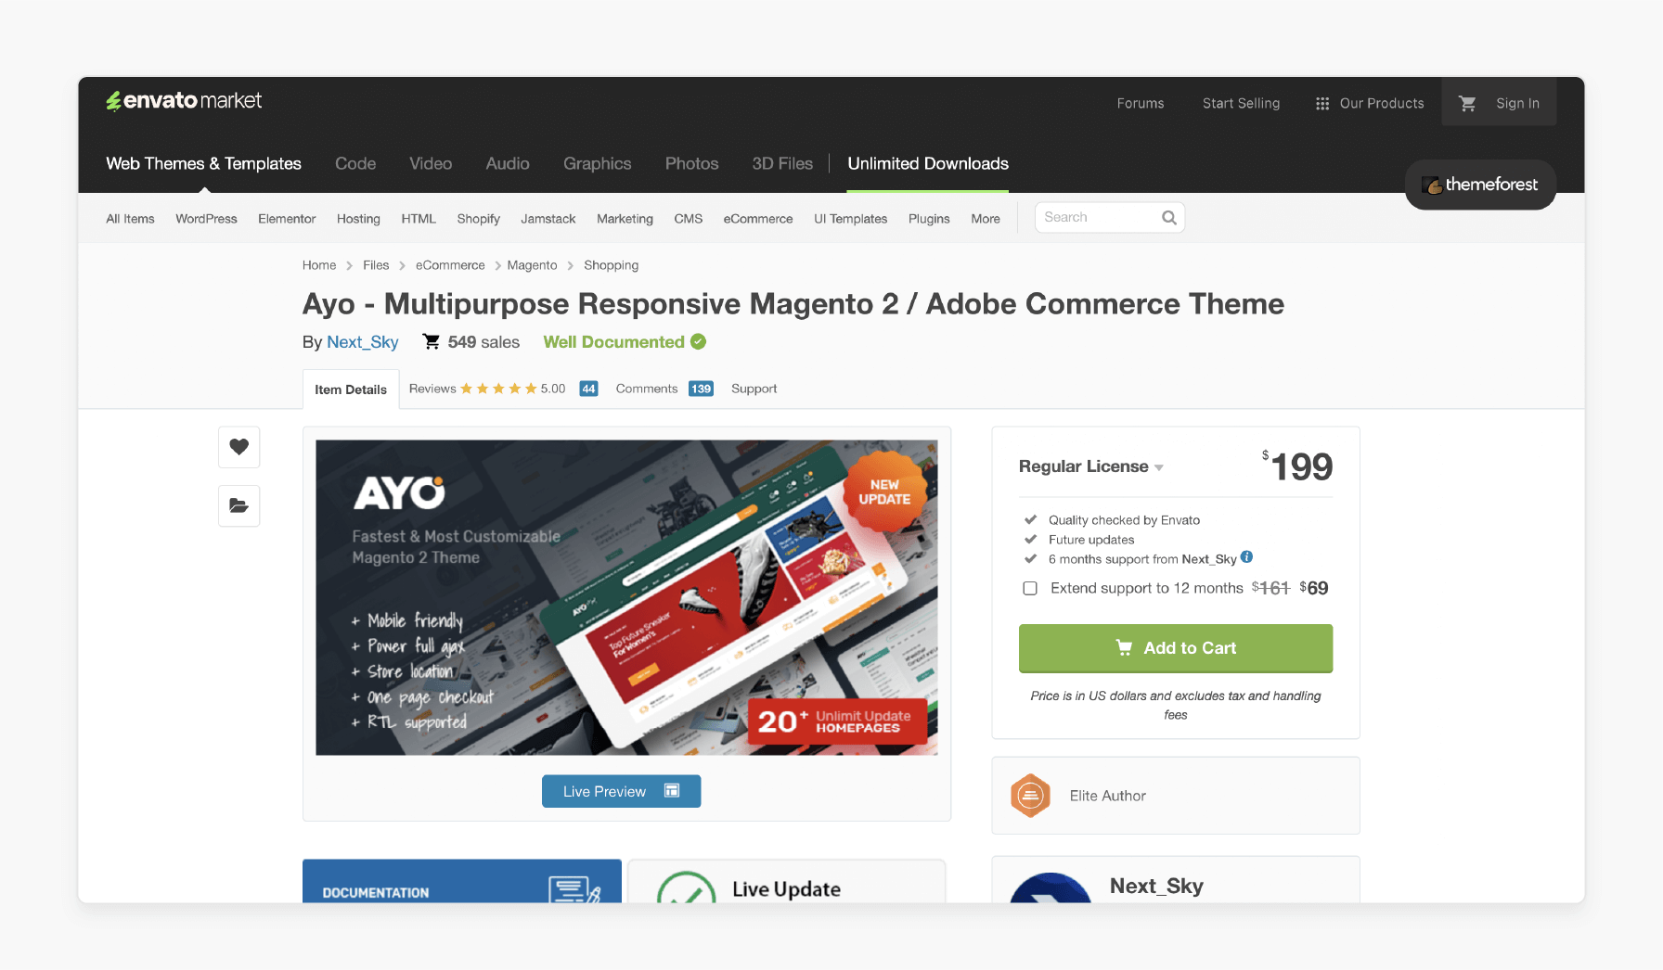Click the Start Selling link

[x=1241, y=104]
